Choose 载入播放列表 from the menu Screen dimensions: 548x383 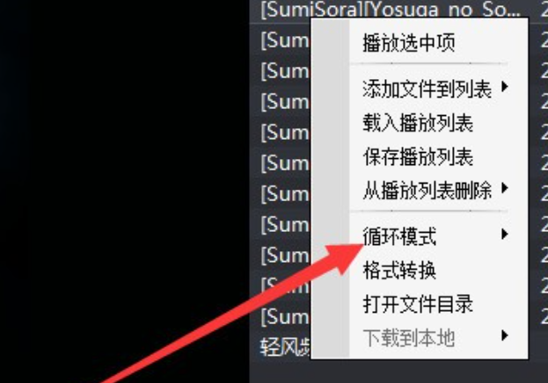418,123
